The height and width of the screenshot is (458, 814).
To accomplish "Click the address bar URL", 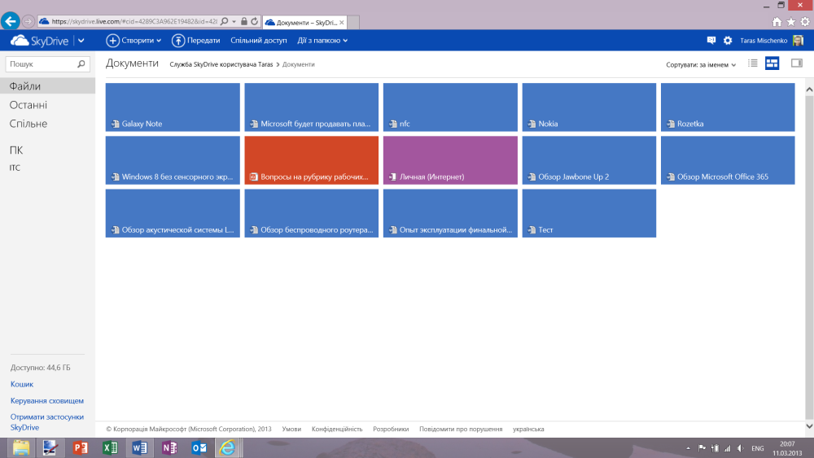I will tap(134, 21).
